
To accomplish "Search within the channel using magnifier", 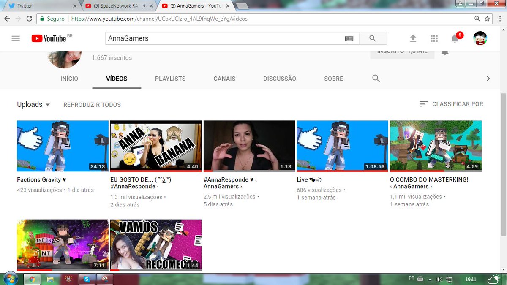I will pos(376,79).
